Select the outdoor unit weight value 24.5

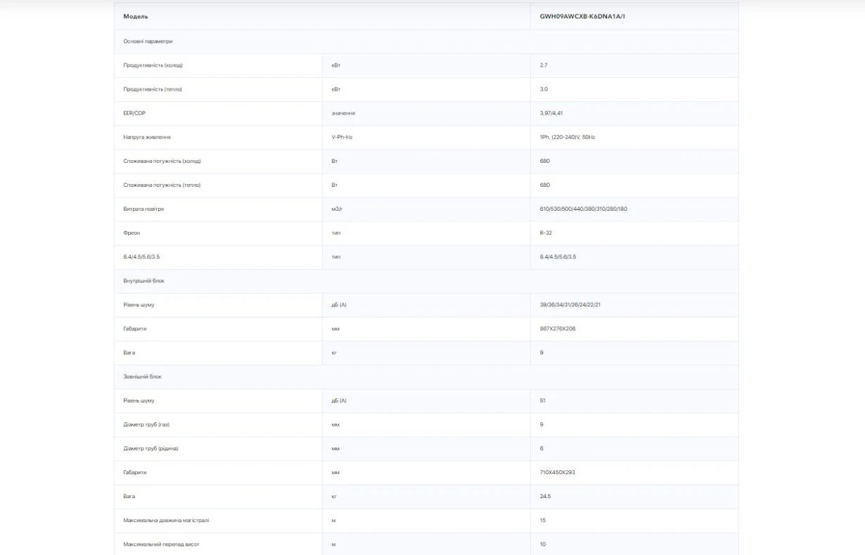tap(545, 496)
